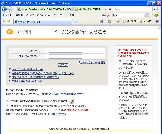Click the Print icon

118,21
